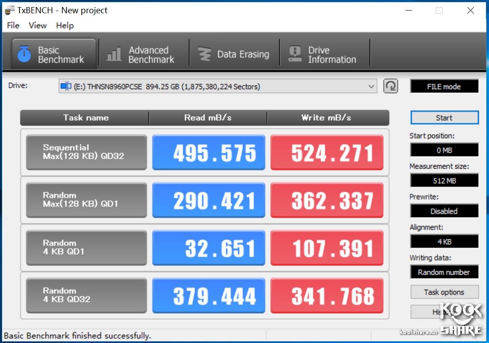
Task: Toggle the FILE mode button
Action: coord(444,87)
